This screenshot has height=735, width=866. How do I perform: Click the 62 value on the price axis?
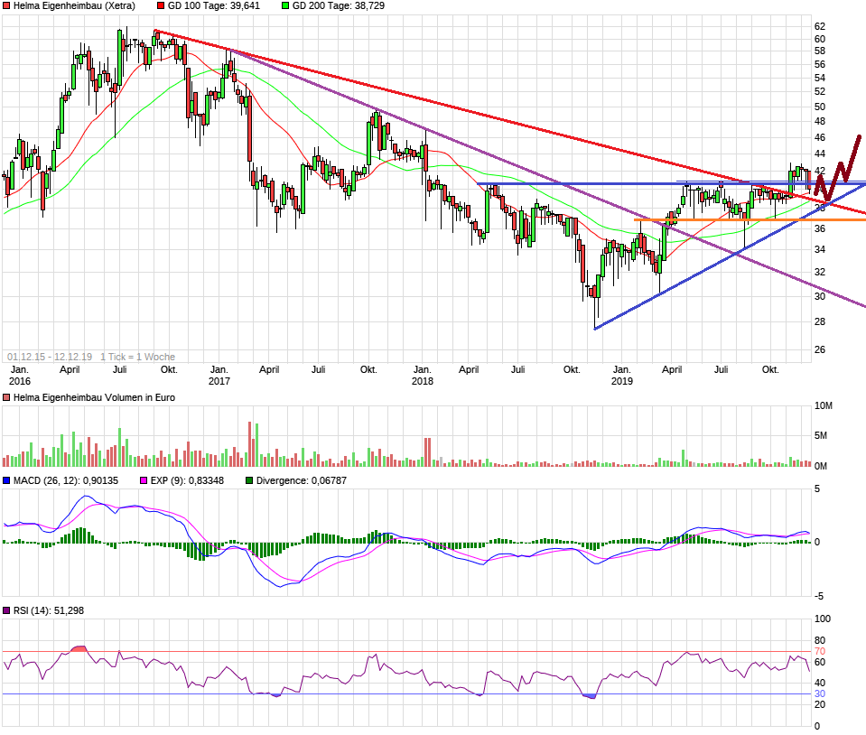coord(820,26)
